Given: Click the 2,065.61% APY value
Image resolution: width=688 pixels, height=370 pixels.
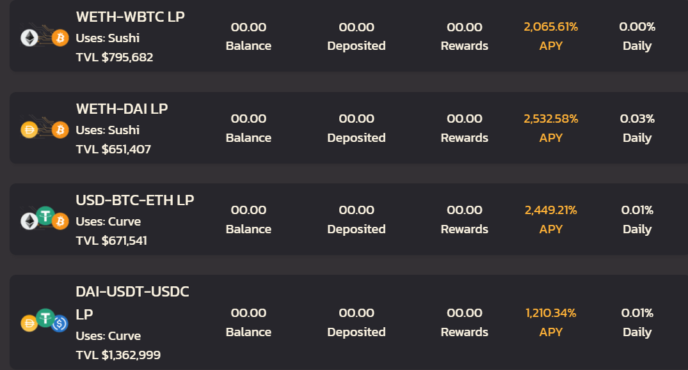Looking at the screenshot, I should click(550, 27).
